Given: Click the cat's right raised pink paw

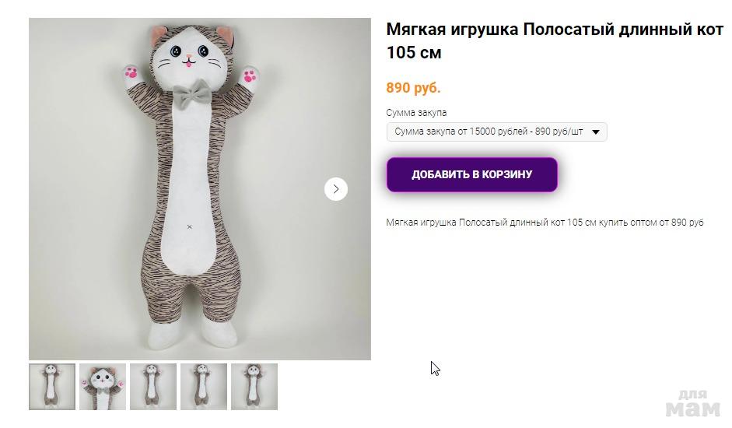Looking at the screenshot, I should coord(250,76).
